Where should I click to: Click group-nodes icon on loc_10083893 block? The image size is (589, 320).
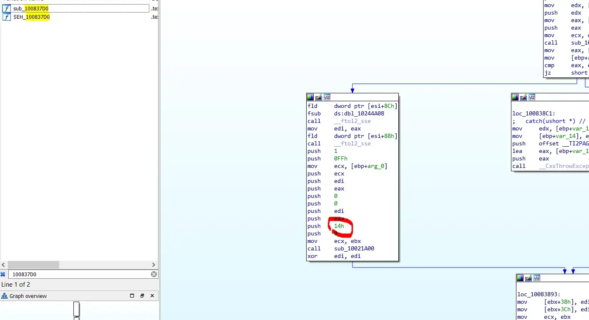click(x=537, y=278)
